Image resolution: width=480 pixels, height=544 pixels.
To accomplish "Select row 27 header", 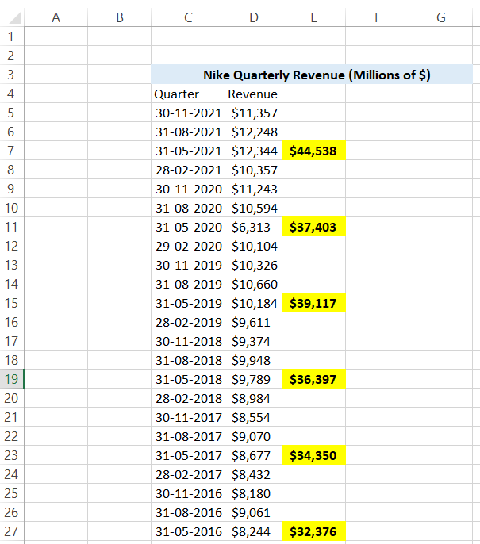I will tap(11, 531).
